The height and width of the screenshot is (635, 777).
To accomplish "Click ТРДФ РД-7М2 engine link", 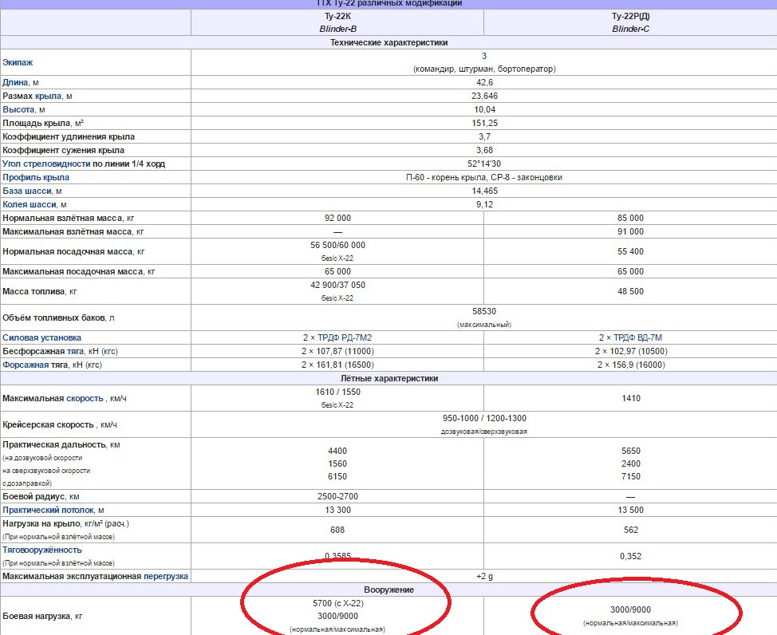I will click(x=345, y=337).
